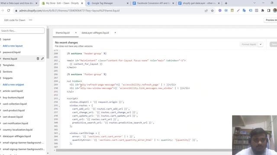Close the Facebook Conversion API tab
The width and height of the screenshot is (277, 155).
[x=173, y=3]
